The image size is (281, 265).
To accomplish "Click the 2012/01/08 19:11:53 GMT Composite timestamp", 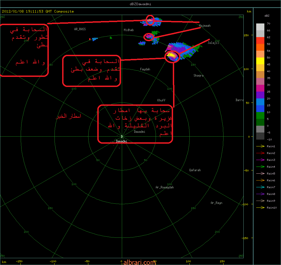I will pyautogui.click(x=38, y=11).
